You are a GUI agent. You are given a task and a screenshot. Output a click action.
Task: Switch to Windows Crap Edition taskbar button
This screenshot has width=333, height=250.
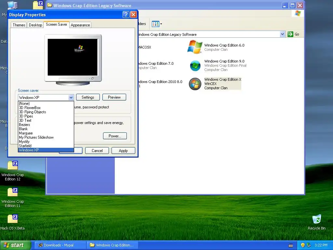tap(113, 245)
